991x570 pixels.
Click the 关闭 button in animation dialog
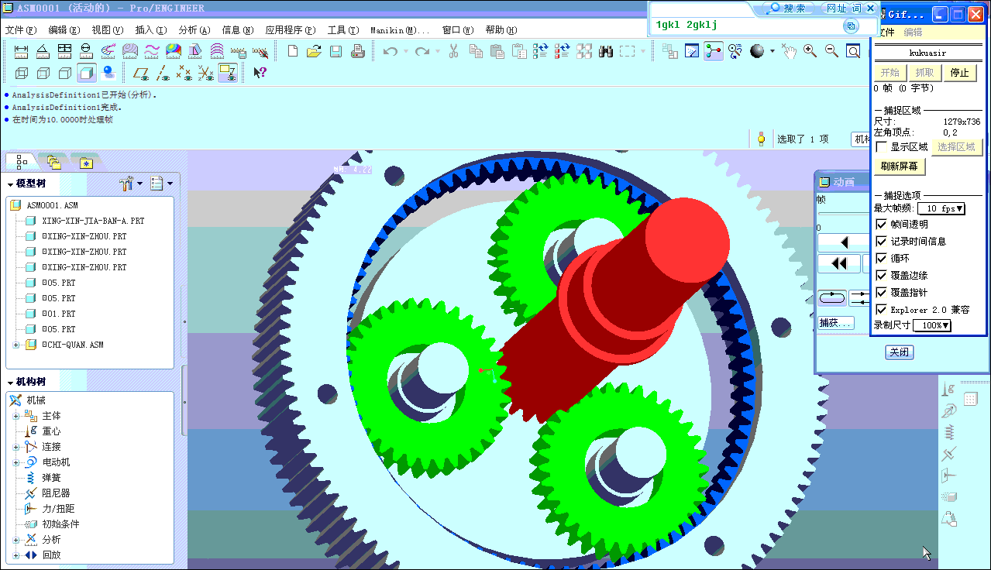900,352
